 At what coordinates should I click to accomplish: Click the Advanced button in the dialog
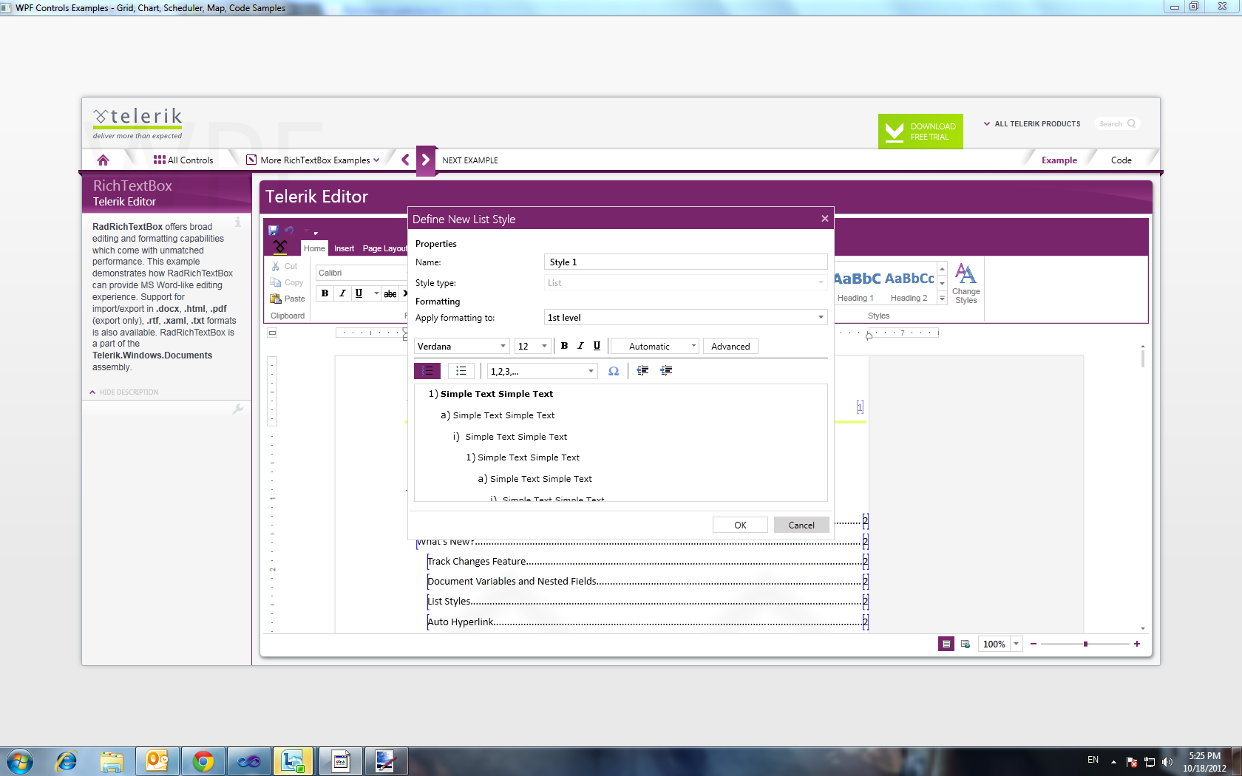[730, 346]
